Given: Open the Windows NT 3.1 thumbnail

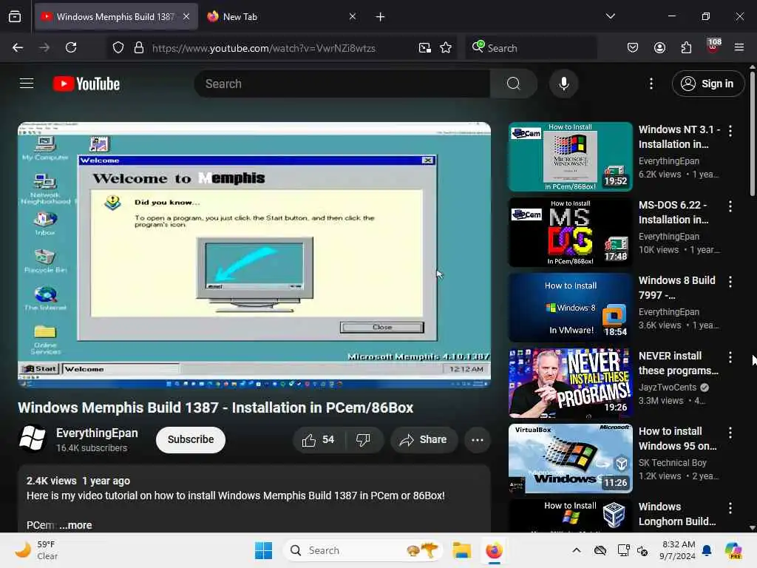Looking at the screenshot, I should pos(570,157).
